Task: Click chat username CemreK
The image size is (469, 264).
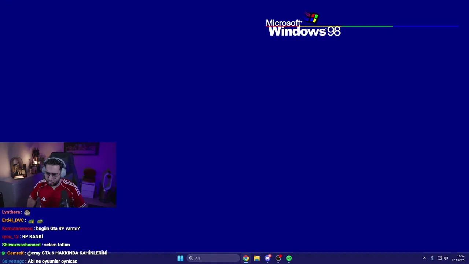Action: point(15,253)
